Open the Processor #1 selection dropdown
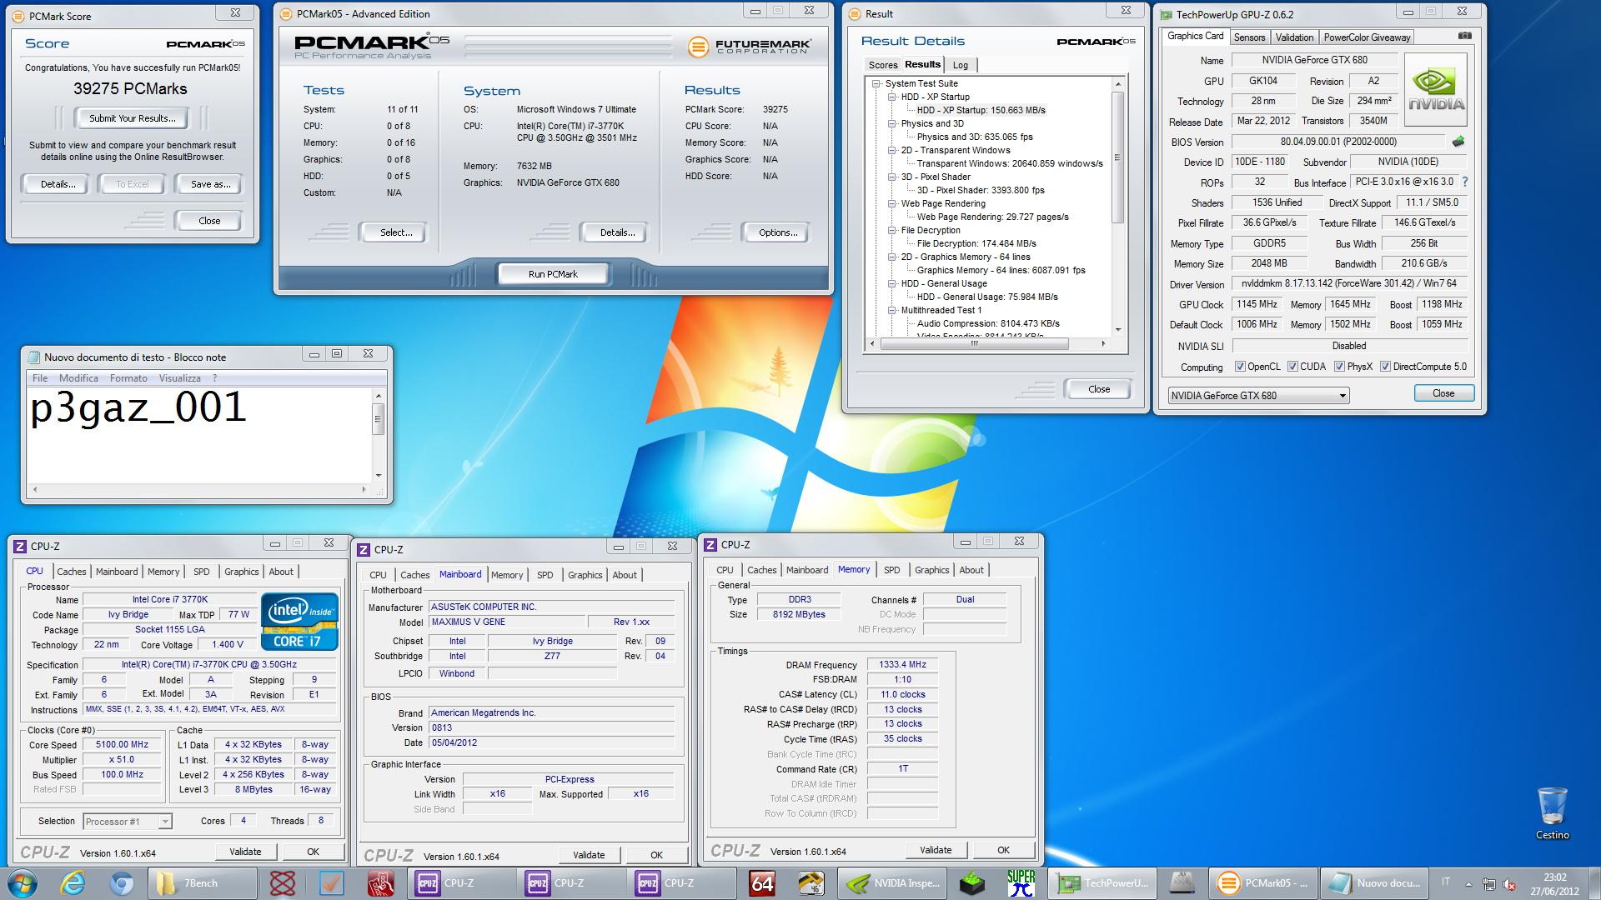The width and height of the screenshot is (1601, 900). pos(128,822)
